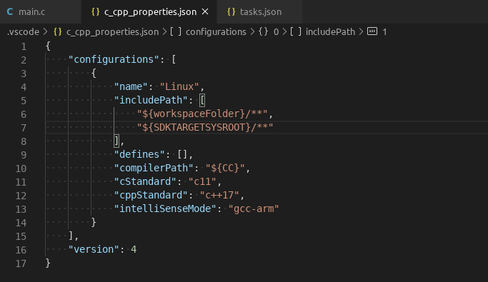Click the "configurations" key text
Viewport: 488px width, 282px height.
114,59
